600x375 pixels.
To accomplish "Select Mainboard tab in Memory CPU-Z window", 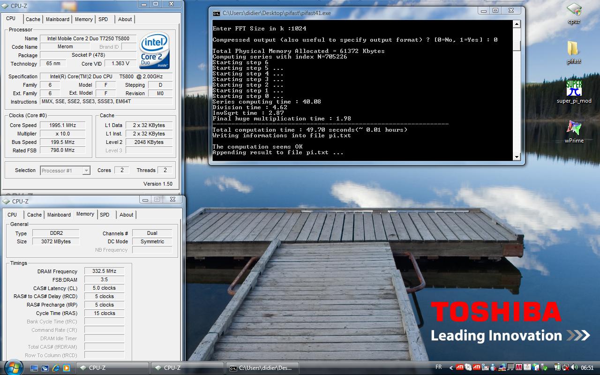I will [x=59, y=215].
